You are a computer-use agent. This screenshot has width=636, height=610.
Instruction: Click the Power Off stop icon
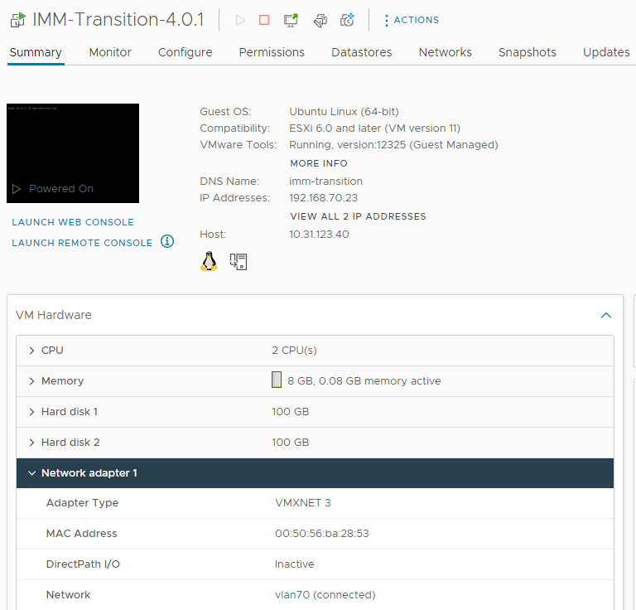(x=264, y=20)
